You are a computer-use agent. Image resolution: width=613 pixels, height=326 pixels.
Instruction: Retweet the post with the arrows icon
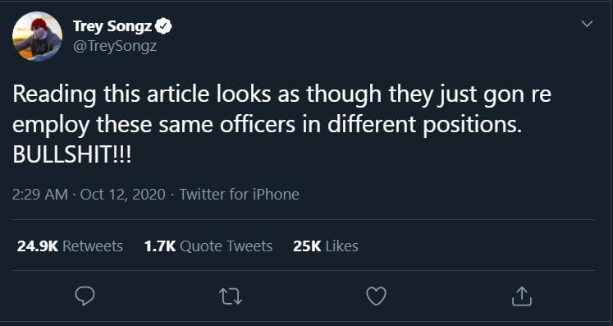coord(231,296)
